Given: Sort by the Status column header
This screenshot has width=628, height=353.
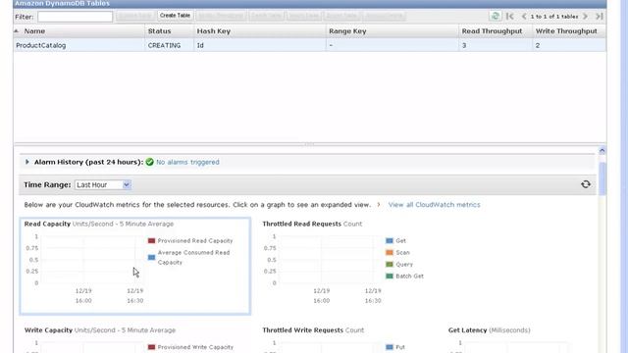Looking at the screenshot, I should click(x=159, y=31).
